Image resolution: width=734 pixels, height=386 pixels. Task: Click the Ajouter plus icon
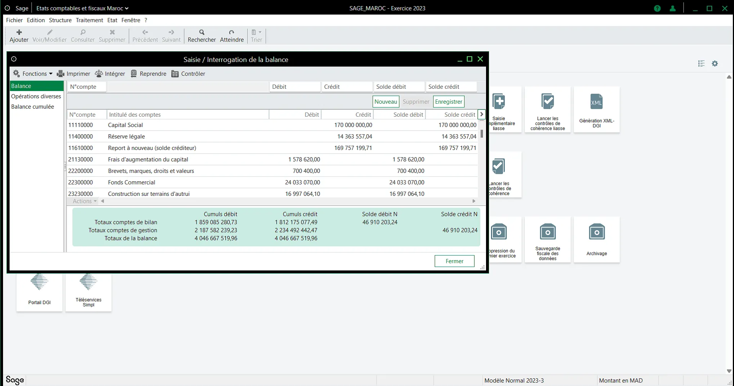(19, 32)
